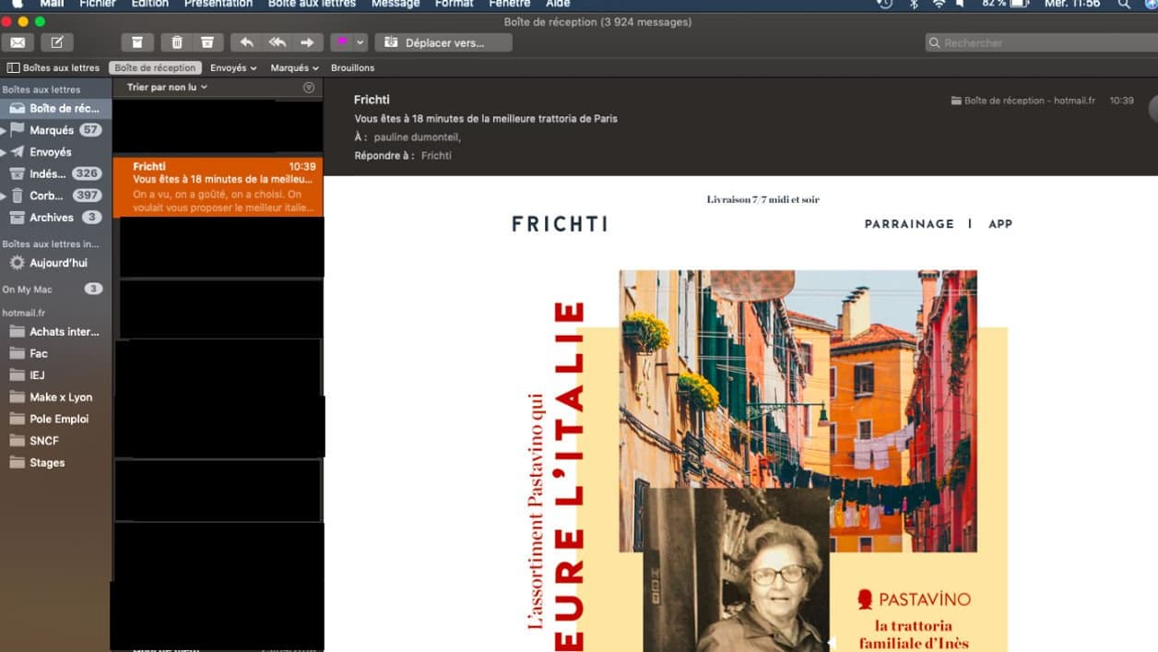Expand the Marqués mailbox disclosure triangle
This screenshot has width=1158, height=652.
coord(4,131)
